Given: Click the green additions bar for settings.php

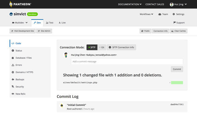Looking at the screenshot, I should 177,83.
